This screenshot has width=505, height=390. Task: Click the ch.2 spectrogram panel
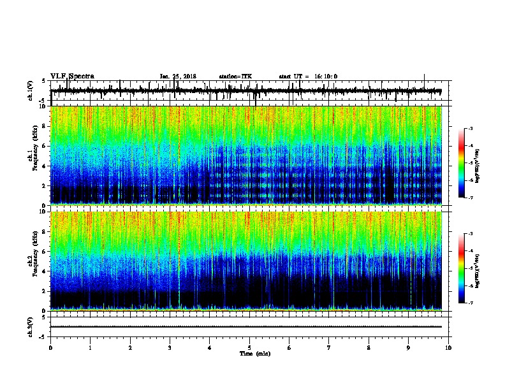[246, 261]
